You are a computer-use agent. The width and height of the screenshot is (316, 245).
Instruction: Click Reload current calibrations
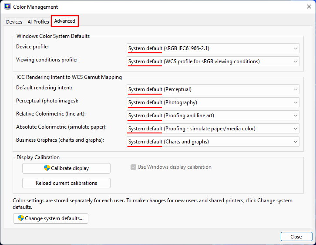pyautogui.click(x=66, y=183)
